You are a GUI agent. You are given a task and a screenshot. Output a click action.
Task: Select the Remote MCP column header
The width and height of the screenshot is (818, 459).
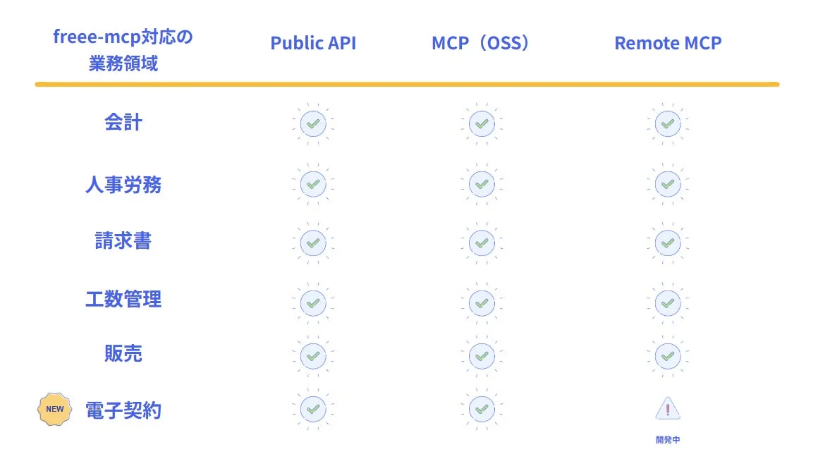(x=668, y=43)
